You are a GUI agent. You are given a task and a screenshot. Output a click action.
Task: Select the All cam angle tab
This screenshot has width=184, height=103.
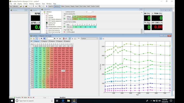click(31, 41)
